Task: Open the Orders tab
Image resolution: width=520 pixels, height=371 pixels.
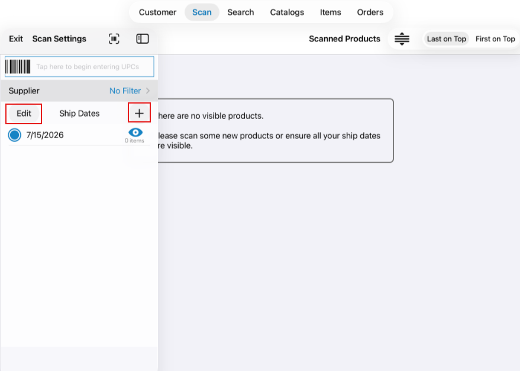Action: coord(370,12)
